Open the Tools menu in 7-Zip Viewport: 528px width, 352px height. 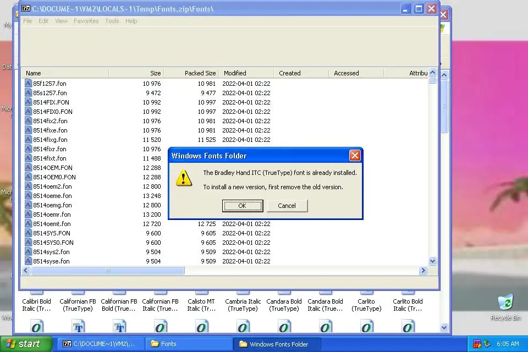112,21
